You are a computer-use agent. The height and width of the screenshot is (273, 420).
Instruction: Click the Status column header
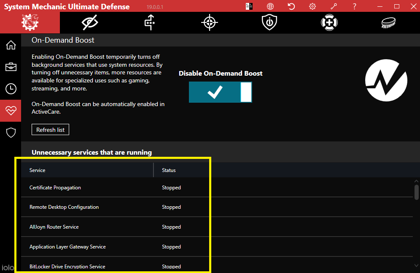tap(169, 170)
